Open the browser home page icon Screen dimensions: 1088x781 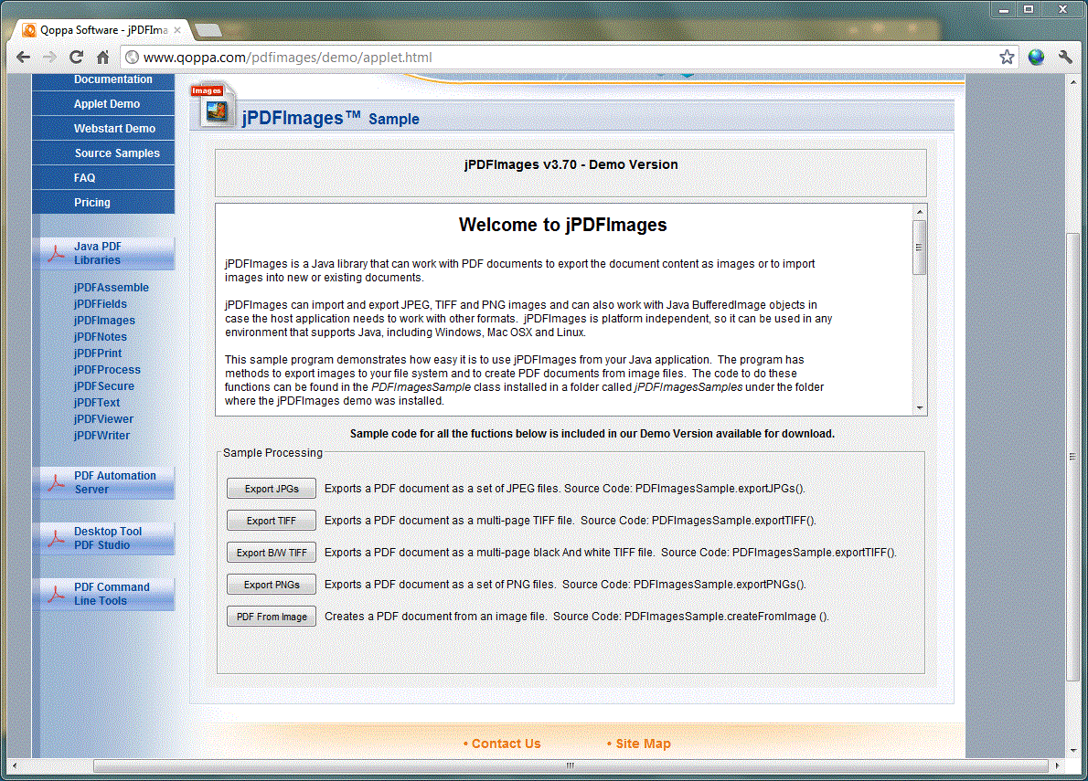(x=102, y=57)
